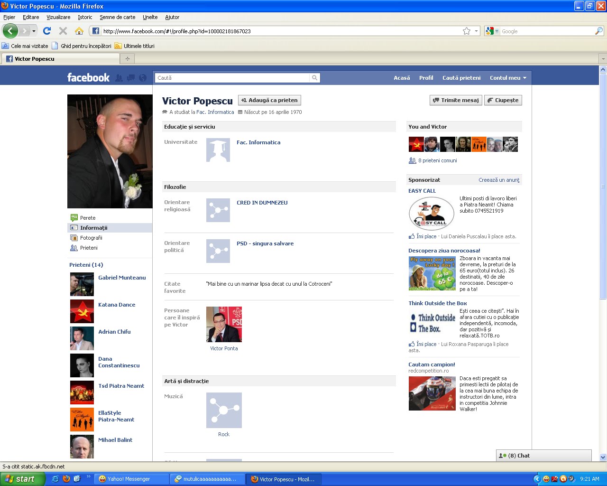Open the list-all-tabs dropdown arrow

tap(603, 59)
